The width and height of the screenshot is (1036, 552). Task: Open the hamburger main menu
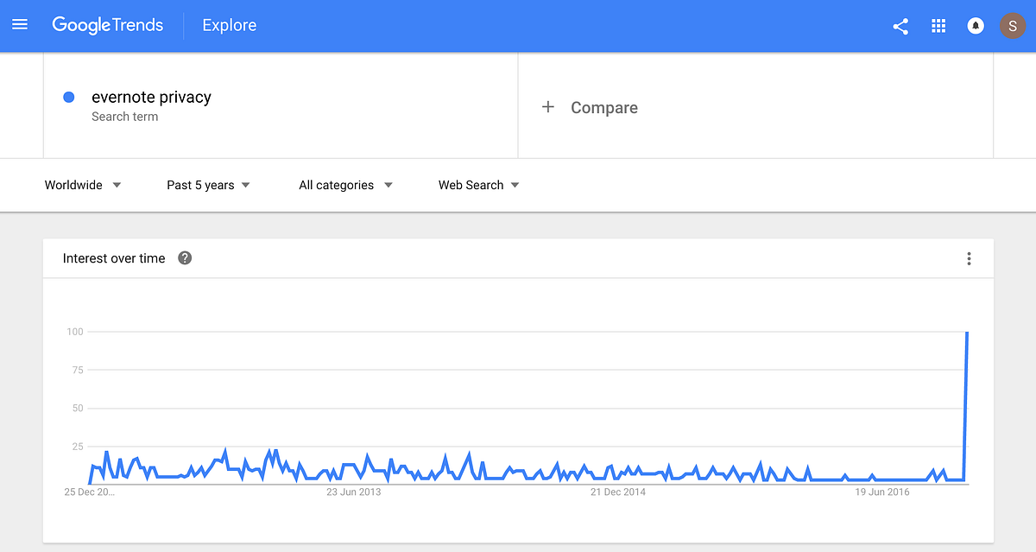[20, 25]
